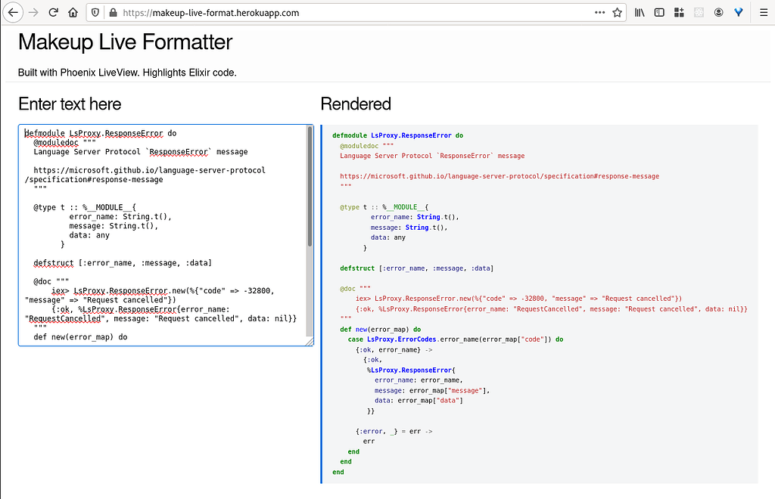Toggle the browser sidebar icon
The height and width of the screenshot is (499, 775).
[658, 12]
